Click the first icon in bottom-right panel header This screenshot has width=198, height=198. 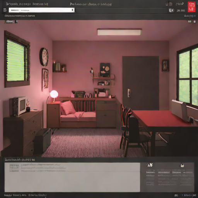pos(150,165)
